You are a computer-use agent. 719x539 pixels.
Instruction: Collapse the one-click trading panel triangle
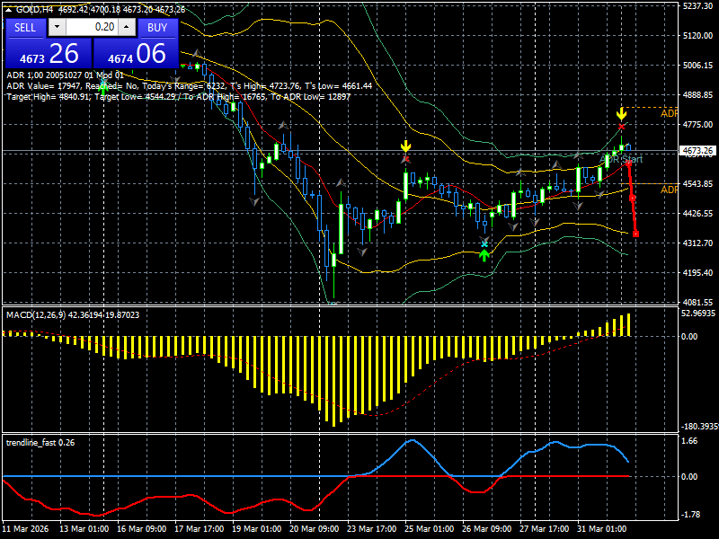[8, 10]
